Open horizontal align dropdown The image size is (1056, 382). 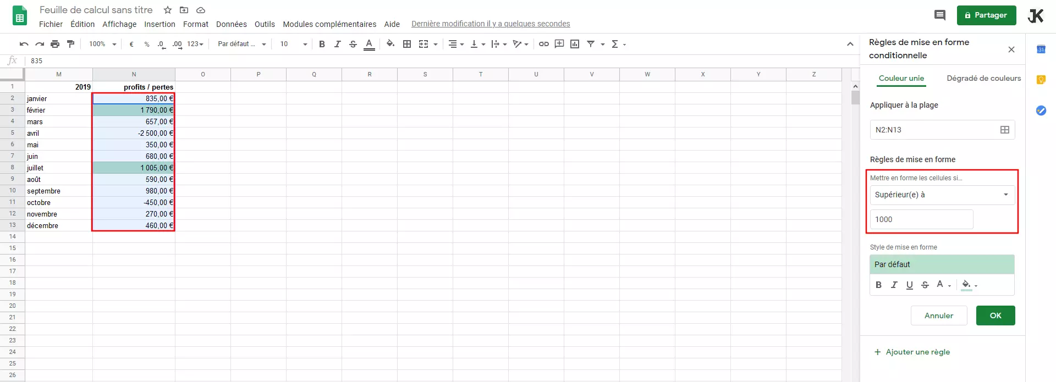[456, 44]
